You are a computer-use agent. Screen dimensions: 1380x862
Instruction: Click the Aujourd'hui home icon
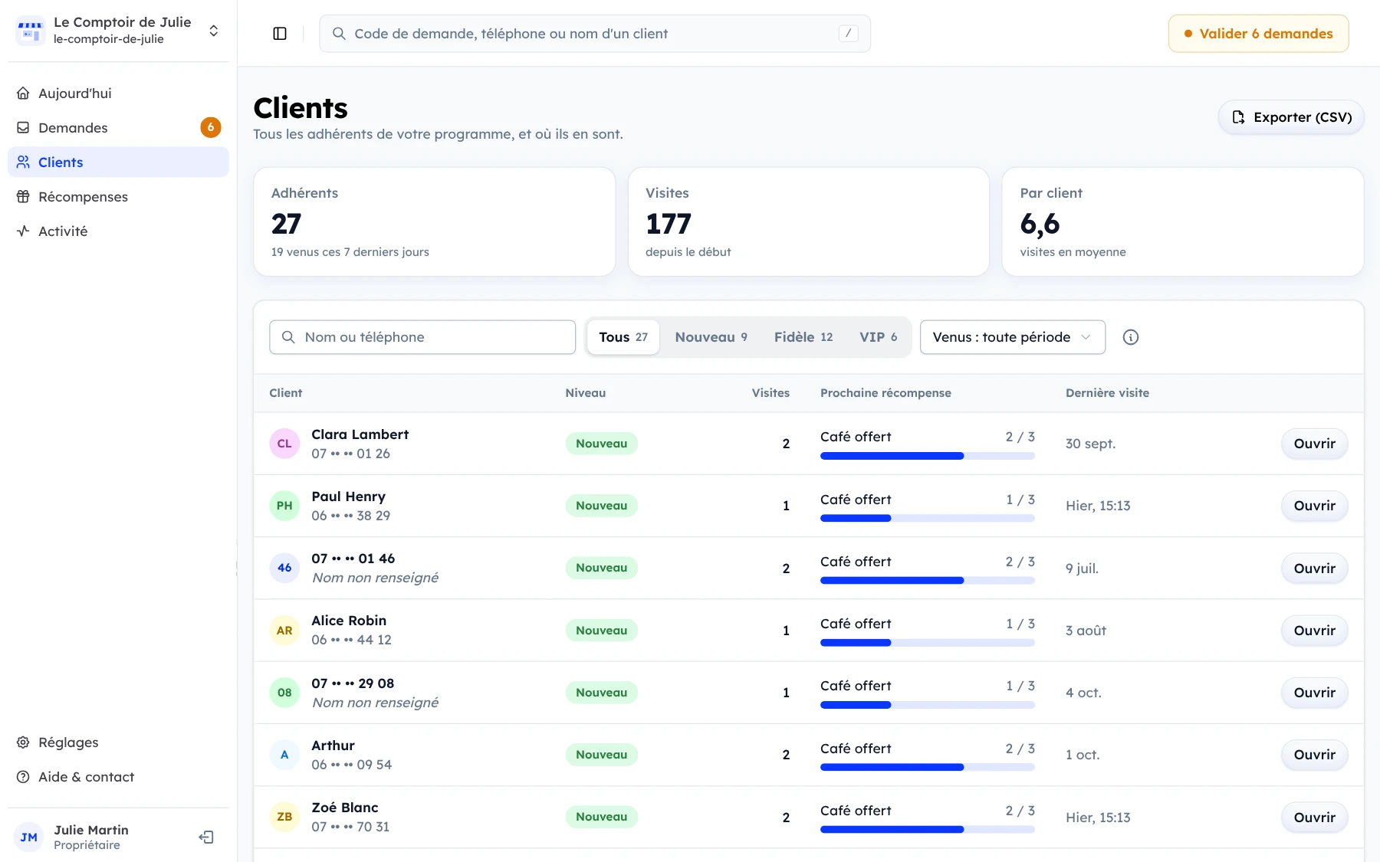pyautogui.click(x=24, y=93)
